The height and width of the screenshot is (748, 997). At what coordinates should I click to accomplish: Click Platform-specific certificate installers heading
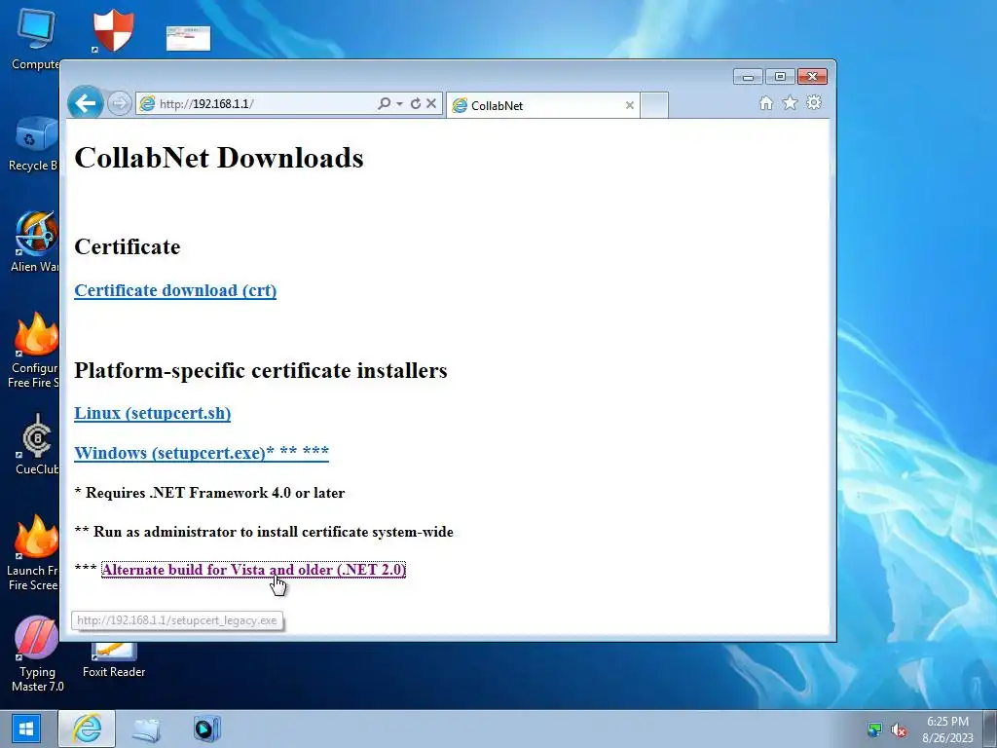pos(261,370)
